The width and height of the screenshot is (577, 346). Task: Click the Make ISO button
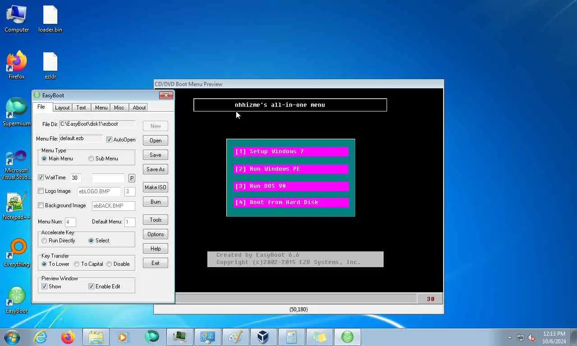tap(156, 187)
